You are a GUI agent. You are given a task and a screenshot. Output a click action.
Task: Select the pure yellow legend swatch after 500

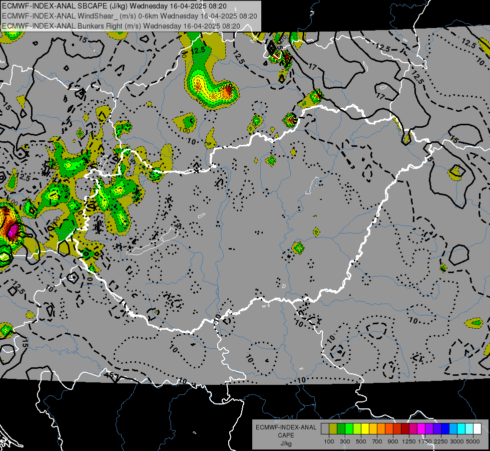coord(365,429)
